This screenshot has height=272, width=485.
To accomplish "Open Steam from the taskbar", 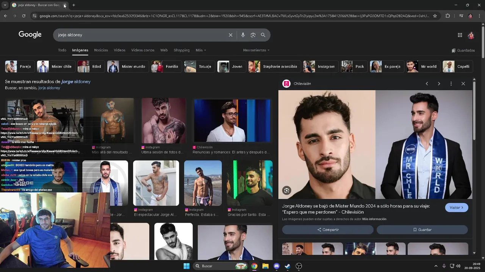I will 288,266.
